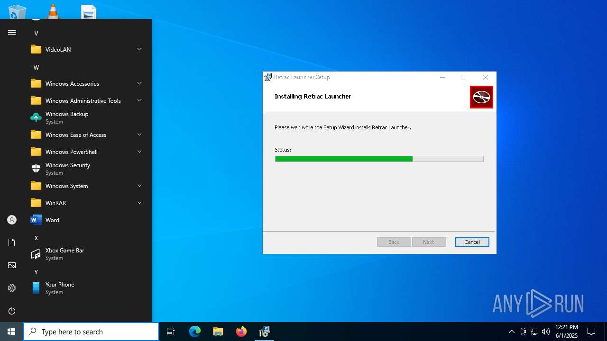This screenshot has height=341, width=607.
Task: Open the clock and calendar flyout
Action: pos(567,332)
